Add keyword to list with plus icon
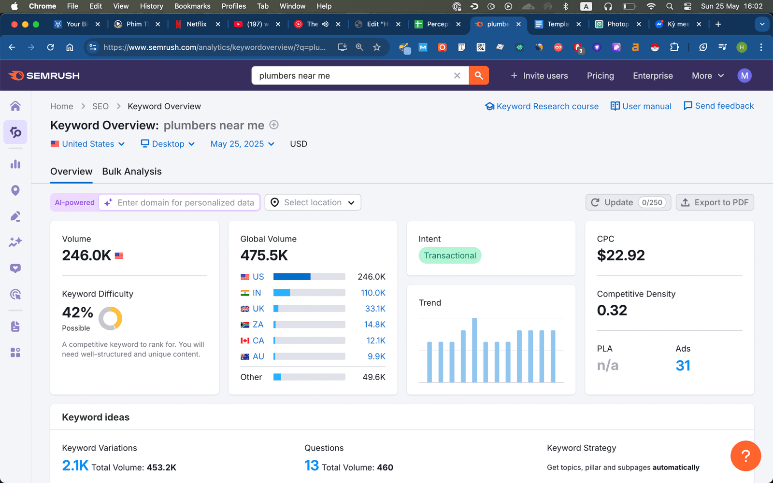 click(274, 125)
